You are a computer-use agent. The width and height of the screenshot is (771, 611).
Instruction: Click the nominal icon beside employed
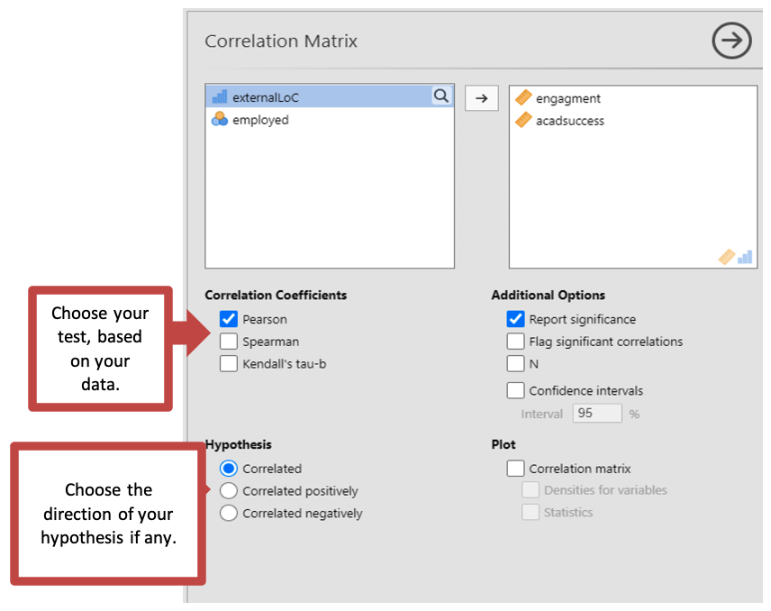(x=219, y=120)
